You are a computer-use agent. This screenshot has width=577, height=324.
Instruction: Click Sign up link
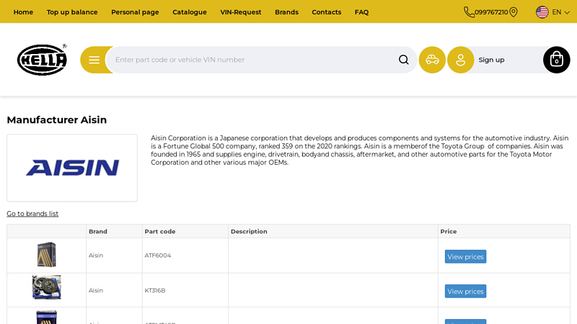(x=491, y=60)
